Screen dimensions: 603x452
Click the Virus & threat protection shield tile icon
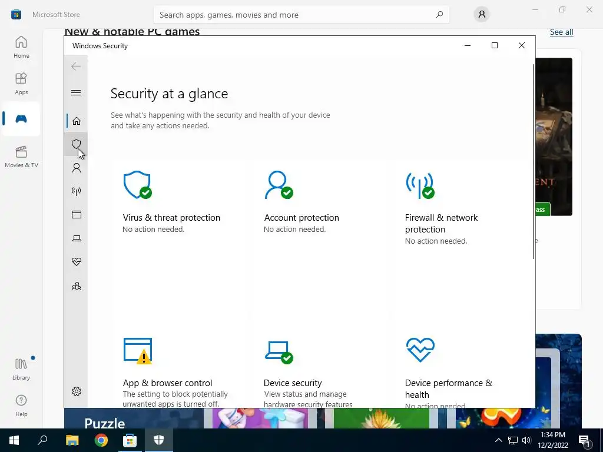tap(137, 185)
